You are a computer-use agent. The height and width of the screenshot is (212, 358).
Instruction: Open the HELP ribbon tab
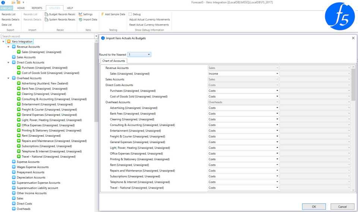[x=70, y=8]
